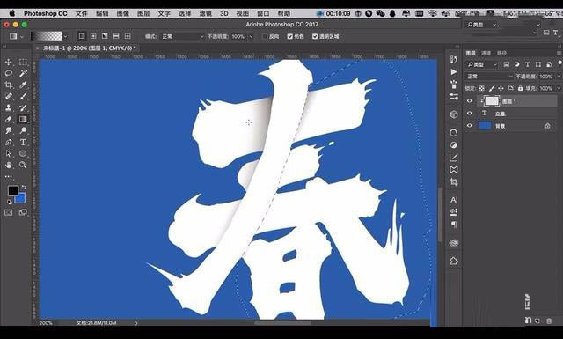Toggle layer filtering switch
This screenshot has width=563, height=339.
559,63
